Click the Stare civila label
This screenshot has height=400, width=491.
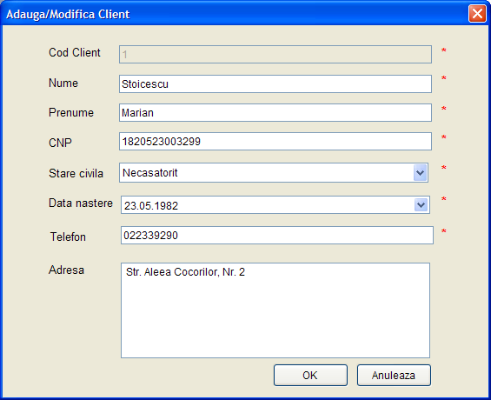tap(76, 174)
